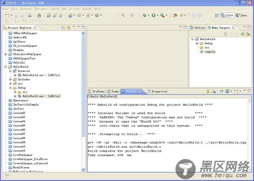Click Clear Console icon
Image resolution: width=254 pixels, height=181 pixels.
[214, 92]
